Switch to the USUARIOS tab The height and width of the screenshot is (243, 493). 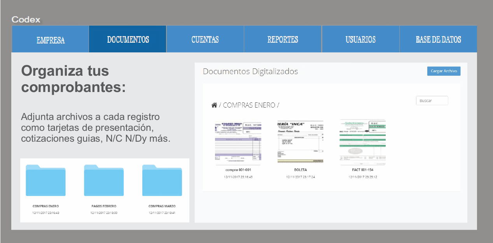360,39
